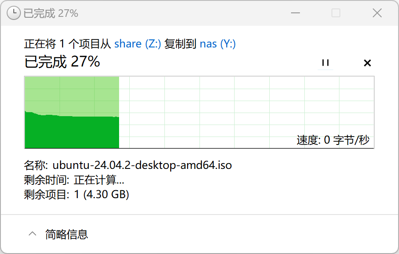399x254 pixels.
Task: Open the nas (Y:) destination link
Action: [218, 44]
